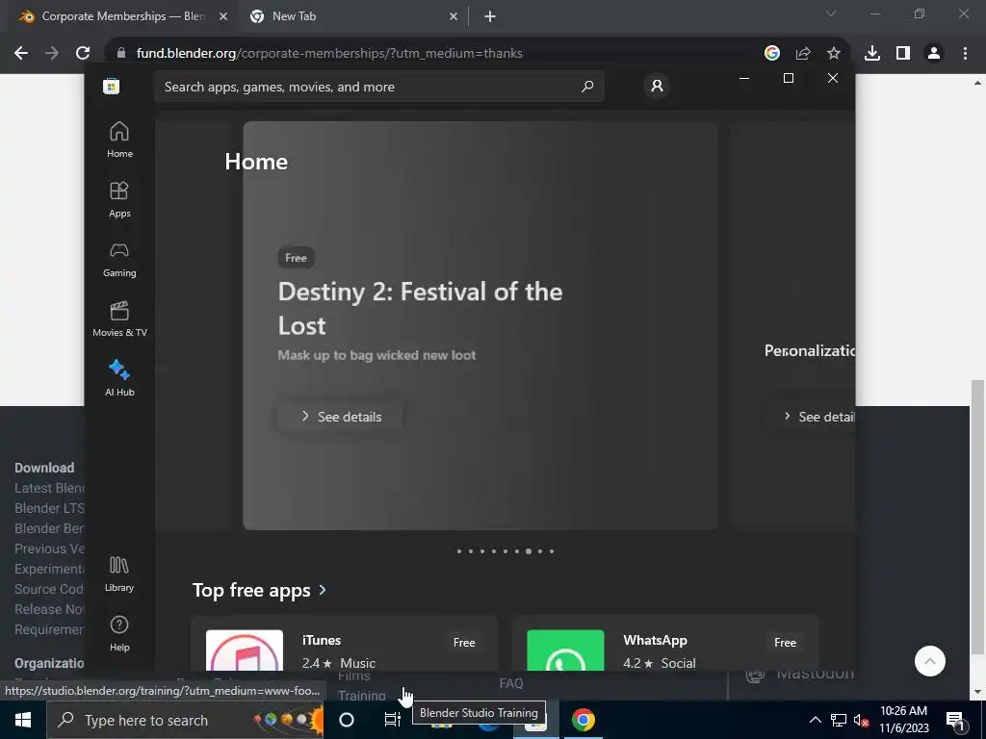Click the Free button for WhatsApp
986x739 pixels.
785,642
